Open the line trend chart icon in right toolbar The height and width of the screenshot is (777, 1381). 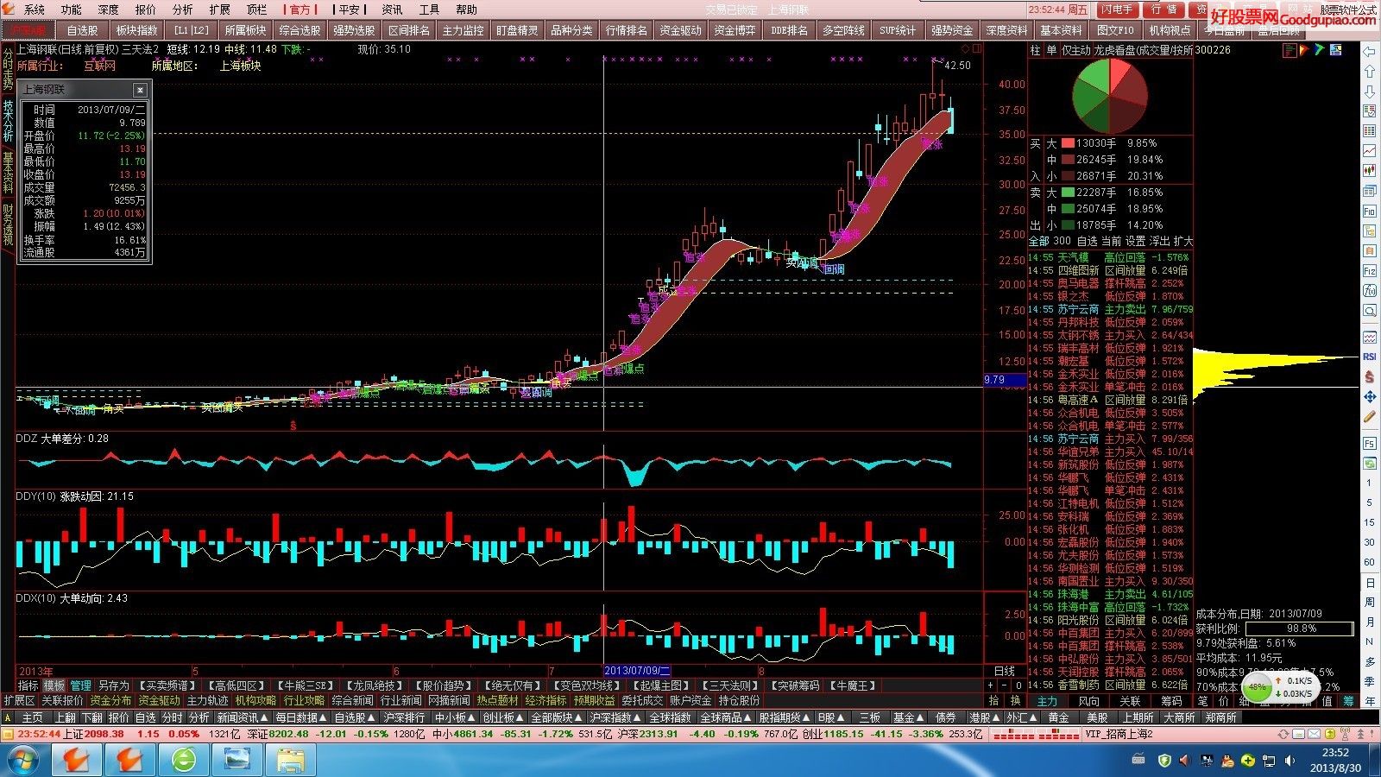[x=1370, y=151]
